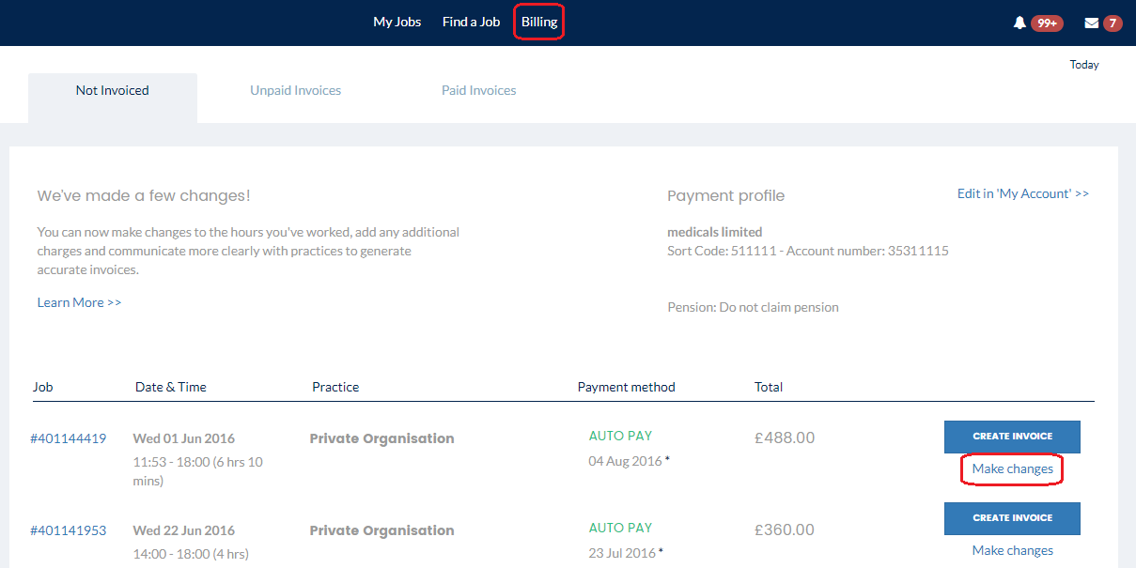Click the 04 Aug 2016 payment date
1136x568 pixels.
[626, 461]
